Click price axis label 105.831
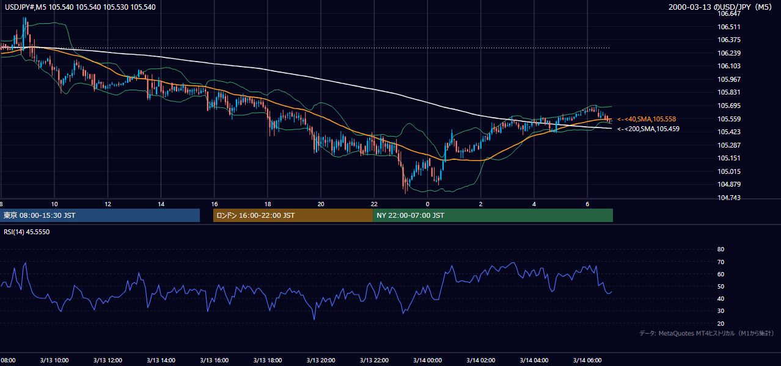Viewport: 781px width, 366px height. pos(729,92)
